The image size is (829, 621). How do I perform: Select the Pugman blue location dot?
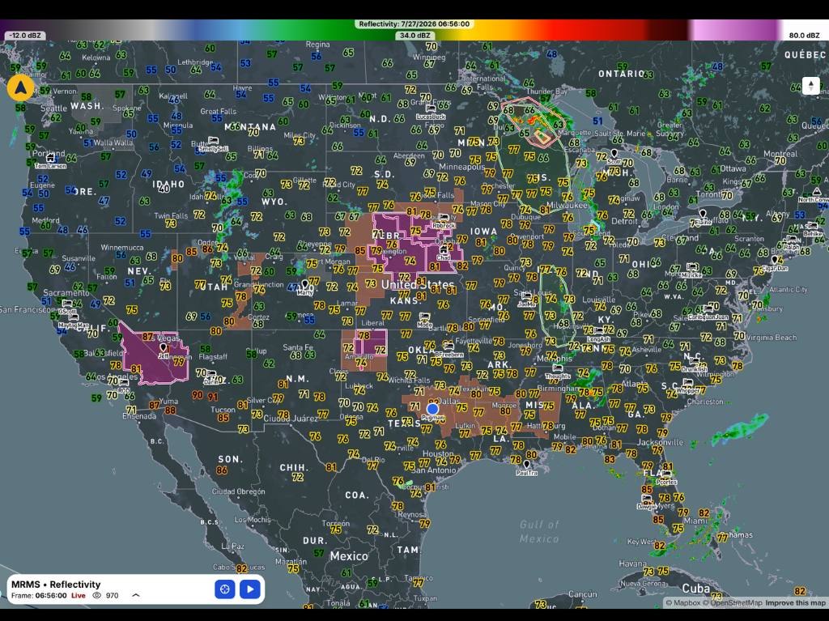pos(432,409)
